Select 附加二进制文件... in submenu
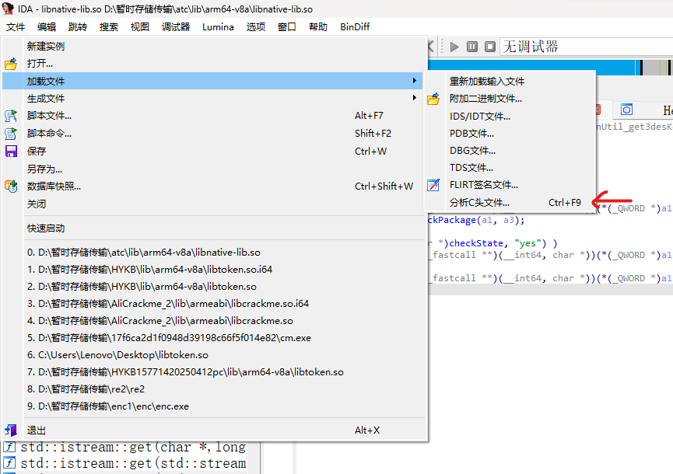 pos(510,99)
